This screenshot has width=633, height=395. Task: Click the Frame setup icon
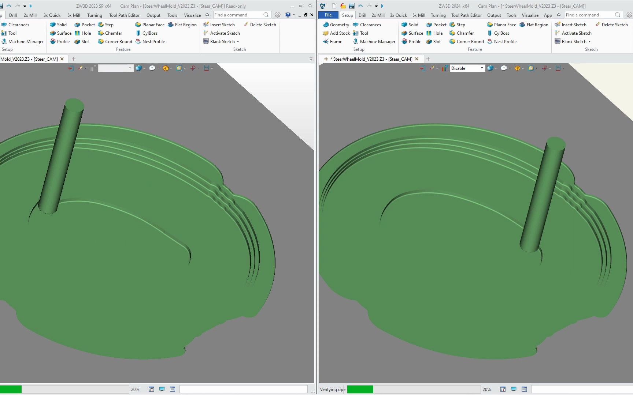333,41
